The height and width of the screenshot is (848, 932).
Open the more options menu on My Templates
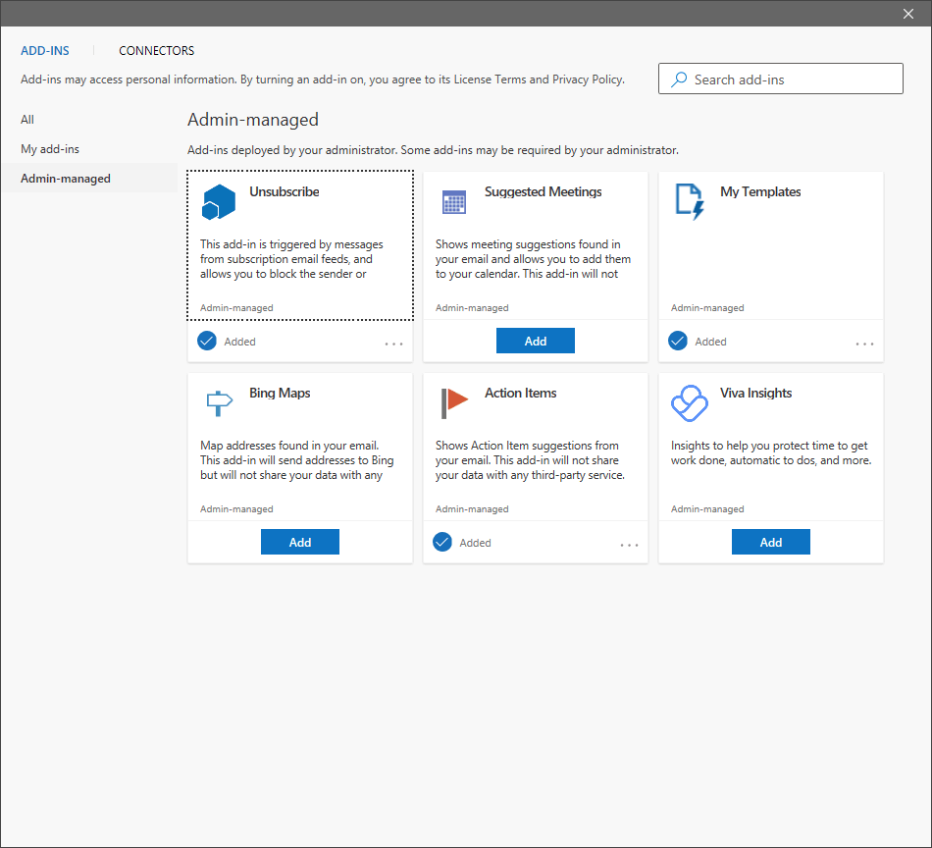tap(864, 341)
